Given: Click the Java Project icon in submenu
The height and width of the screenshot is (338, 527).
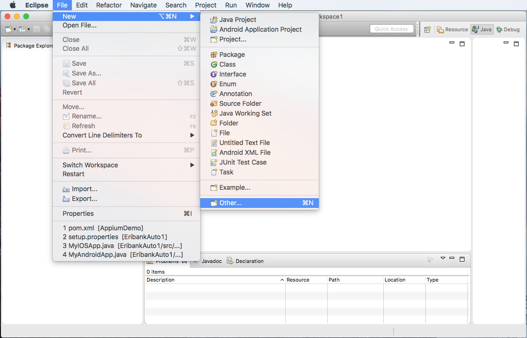Looking at the screenshot, I should pyautogui.click(x=213, y=20).
